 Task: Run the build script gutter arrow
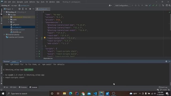[x=39, y=54]
